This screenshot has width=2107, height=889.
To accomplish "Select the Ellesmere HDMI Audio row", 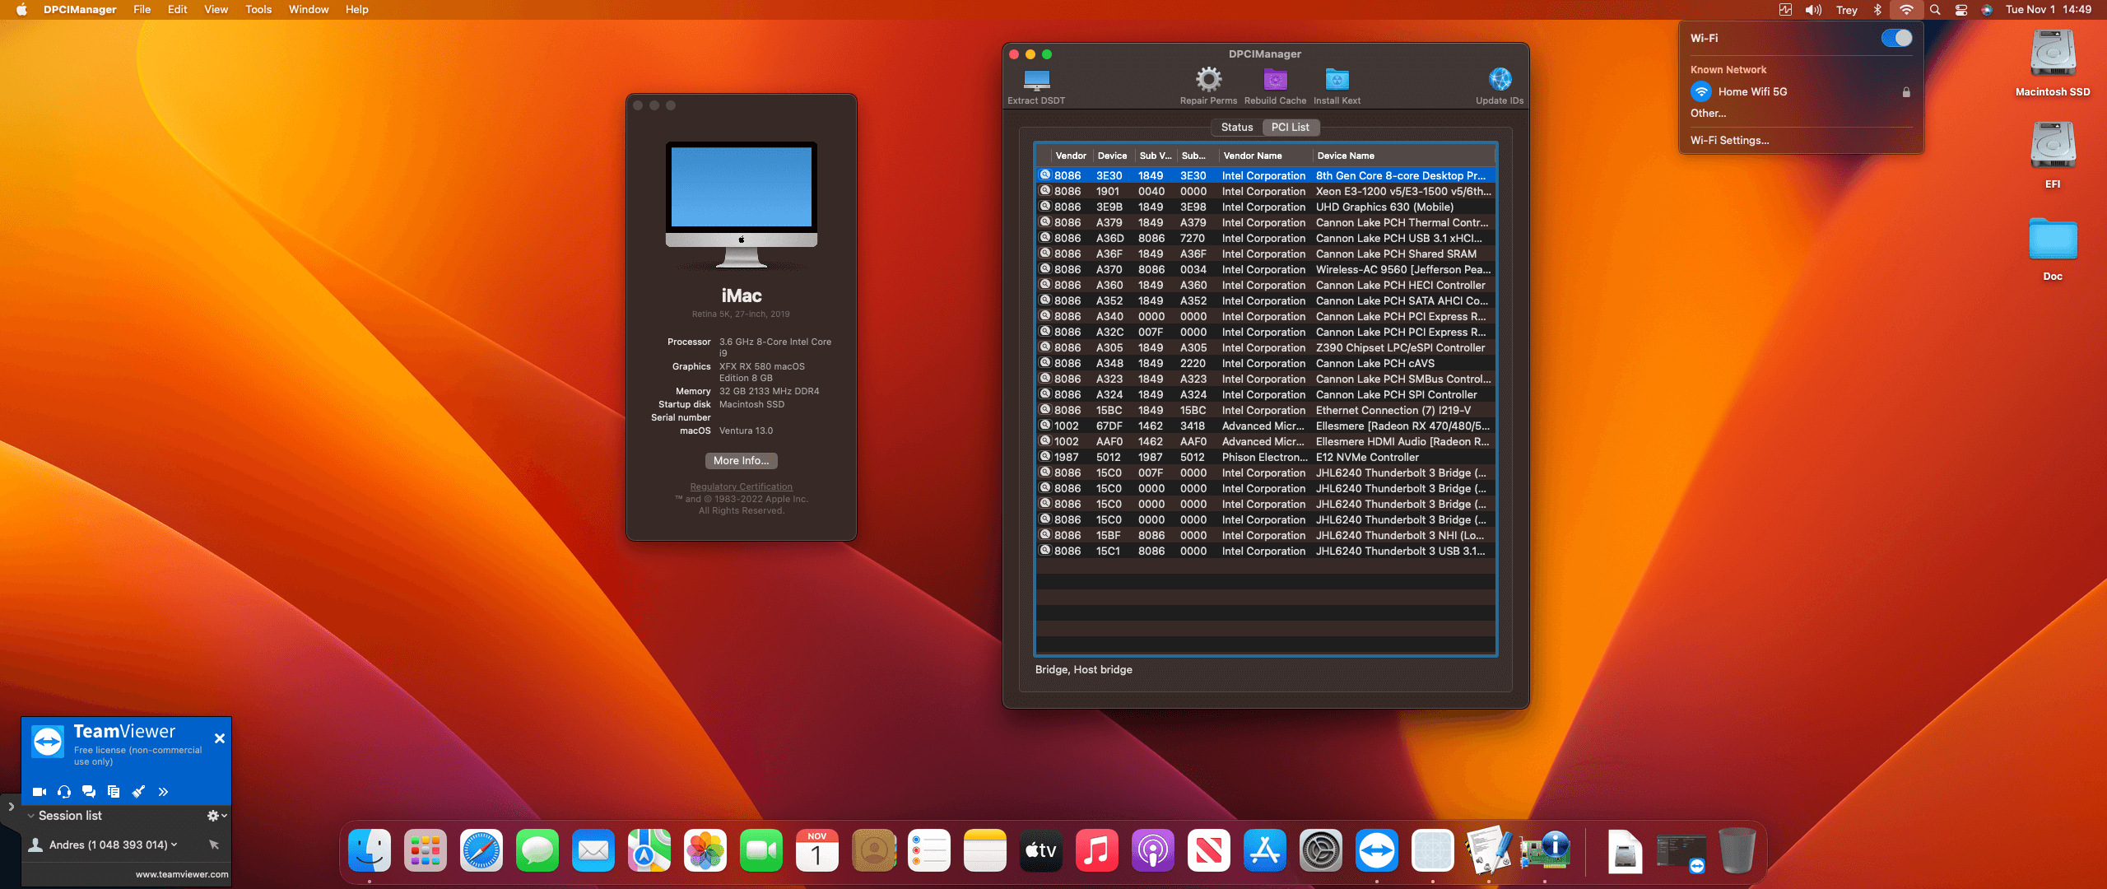I will click(x=1266, y=442).
